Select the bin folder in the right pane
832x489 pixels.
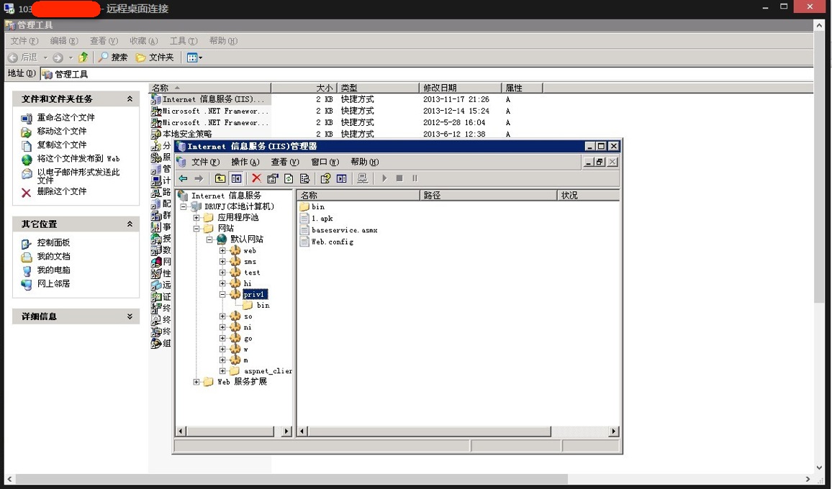312,207
